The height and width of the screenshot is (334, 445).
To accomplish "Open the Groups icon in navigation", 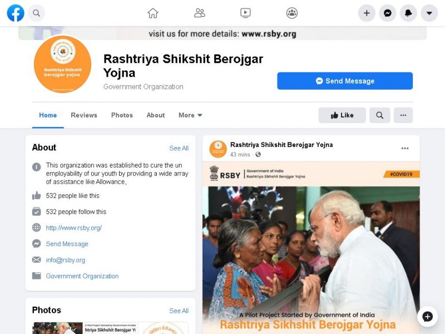I will tap(292, 13).
